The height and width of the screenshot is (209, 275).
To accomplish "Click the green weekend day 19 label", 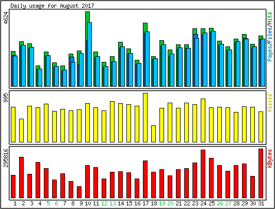I will point(162,203).
